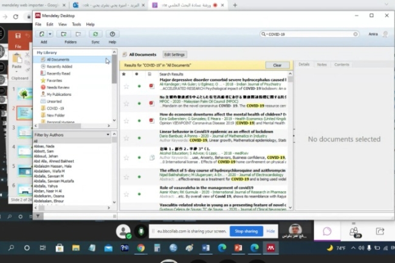Click the Hide sharing bar link
Screen dimensions: 395x263
coord(270,231)
